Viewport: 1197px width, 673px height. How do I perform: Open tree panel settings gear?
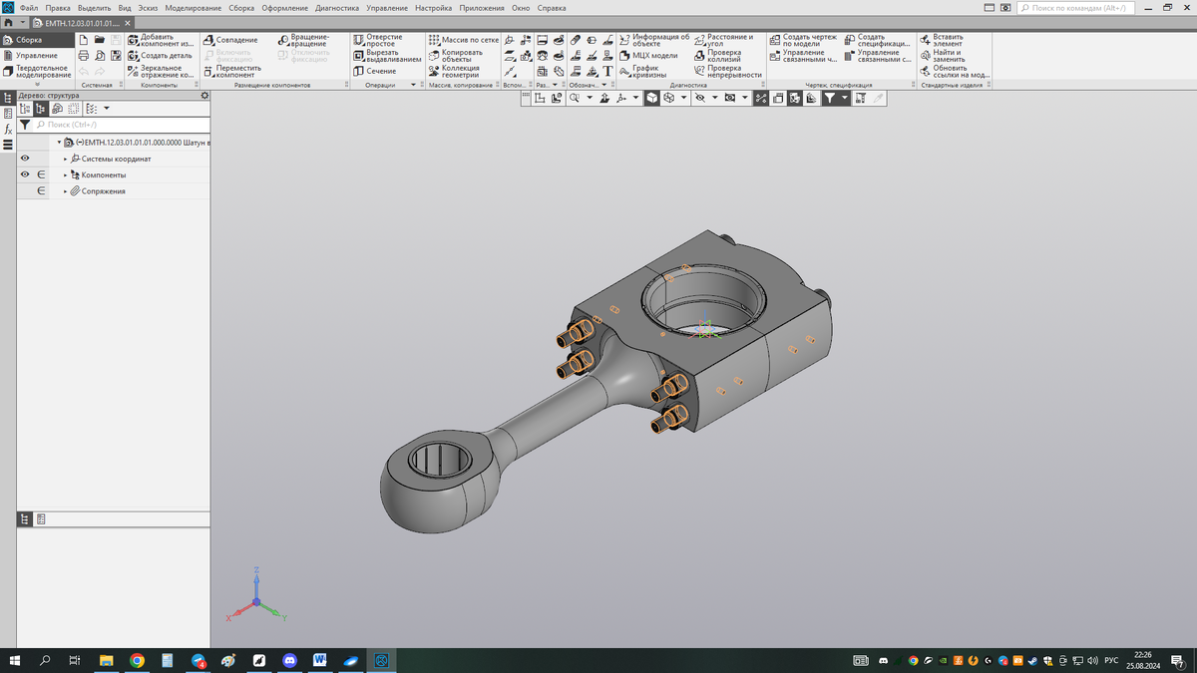coord(204,96)
